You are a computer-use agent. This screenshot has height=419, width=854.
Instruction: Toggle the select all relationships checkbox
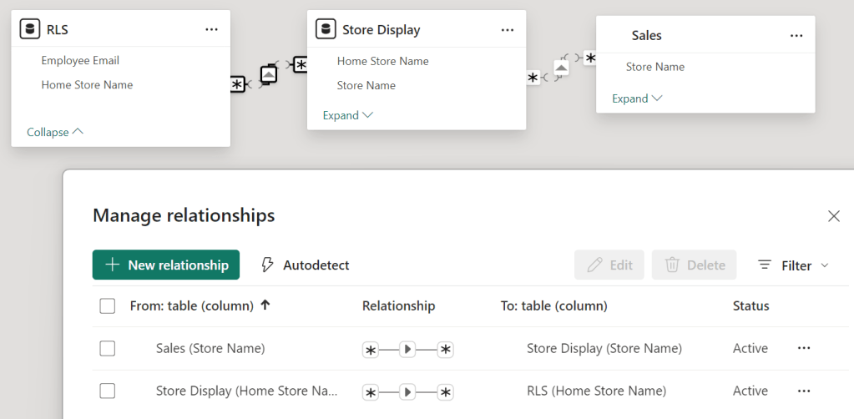click(x=107, y=306)
